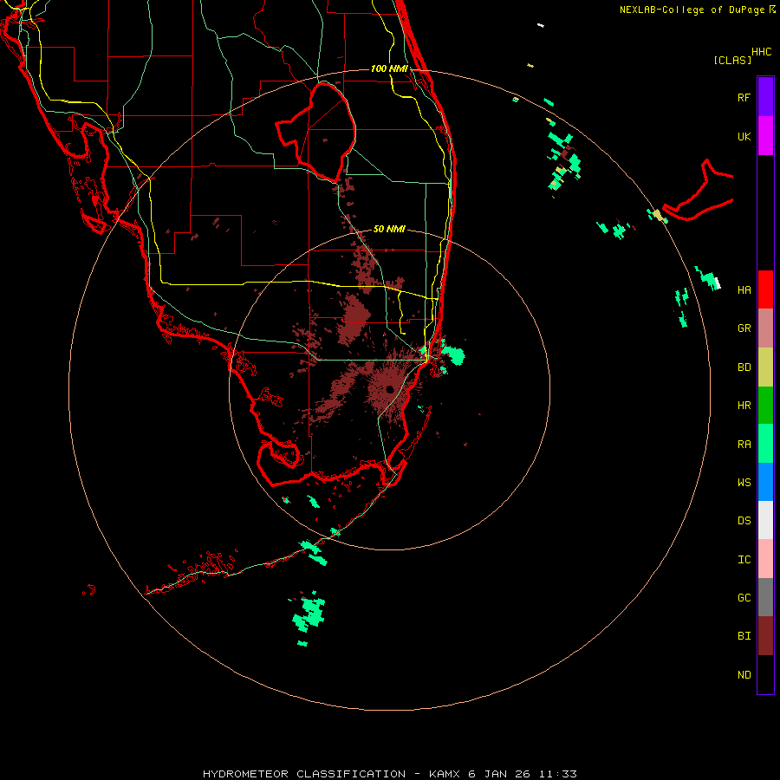Click the RF legend label
Screen dimensions: 780x780
click(x=744, y=97)
